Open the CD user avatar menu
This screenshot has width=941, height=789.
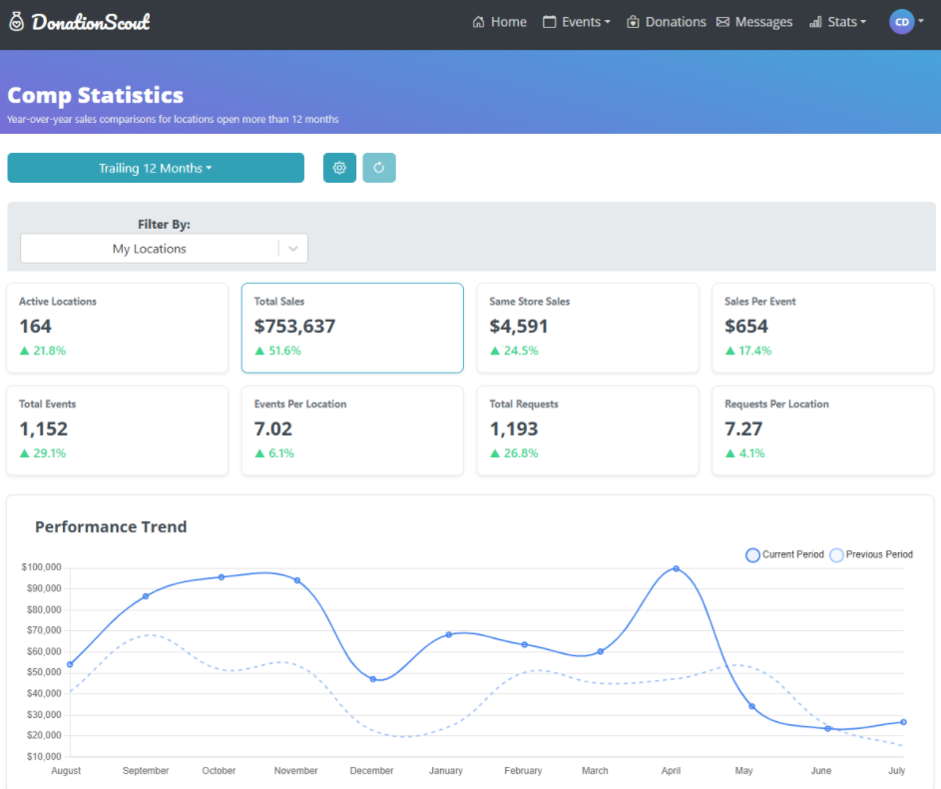coord(902,22)
